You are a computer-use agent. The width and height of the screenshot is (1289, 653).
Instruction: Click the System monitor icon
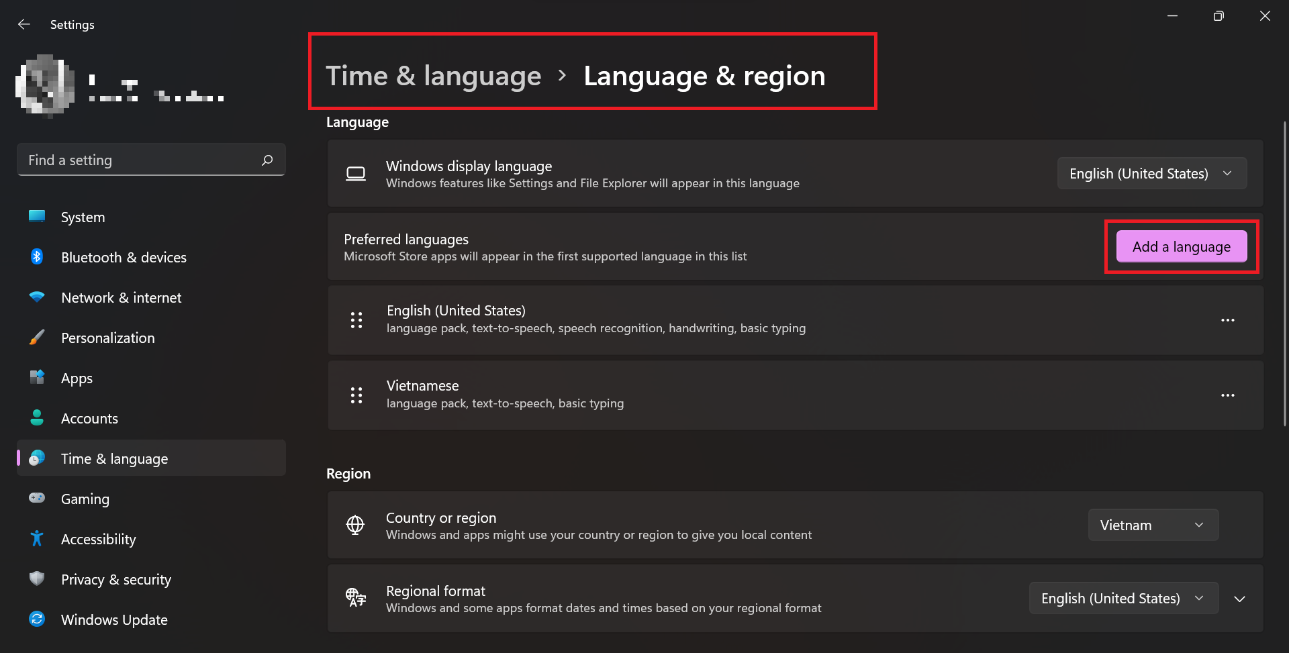click(x=37, y=216)
